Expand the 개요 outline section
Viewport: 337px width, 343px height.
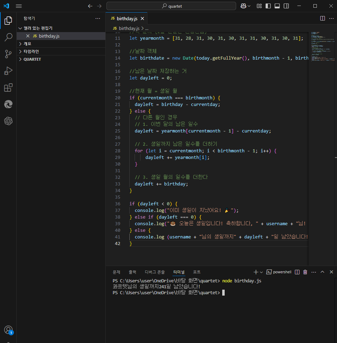click(27, 44)
